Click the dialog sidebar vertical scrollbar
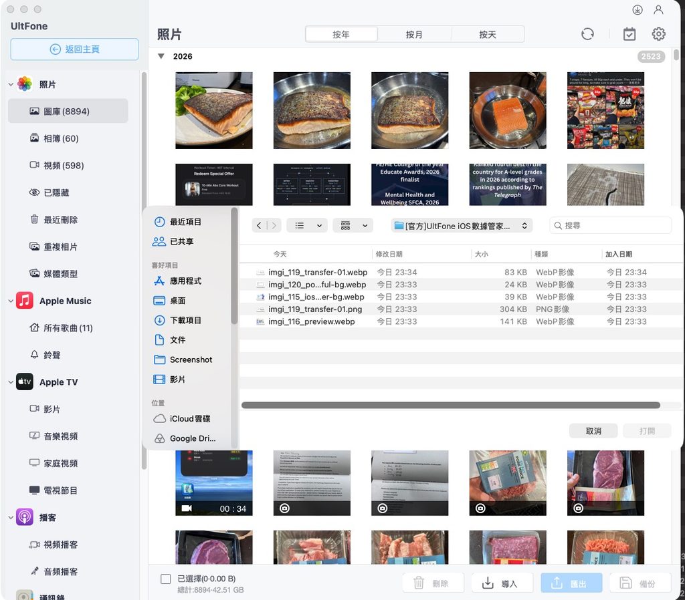The image size is (685, 600). 233,266
